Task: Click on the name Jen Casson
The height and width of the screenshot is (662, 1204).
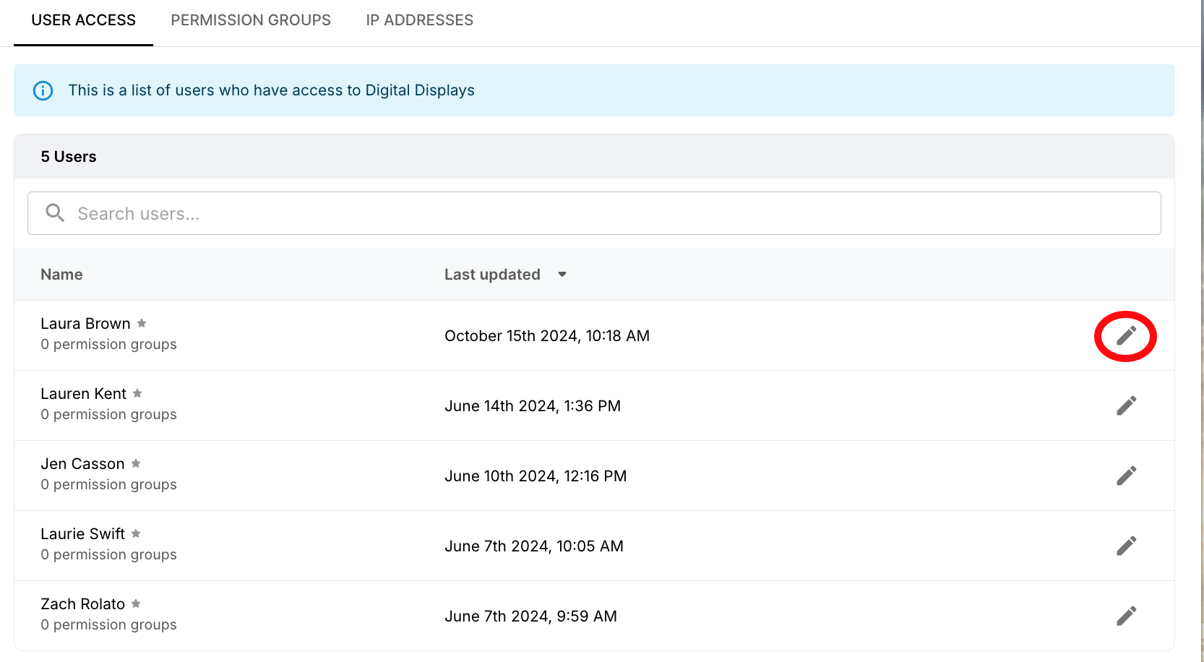Action: coord(82,463)
